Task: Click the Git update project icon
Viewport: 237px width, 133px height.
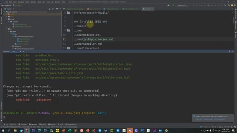Action: tap(212, 5)
